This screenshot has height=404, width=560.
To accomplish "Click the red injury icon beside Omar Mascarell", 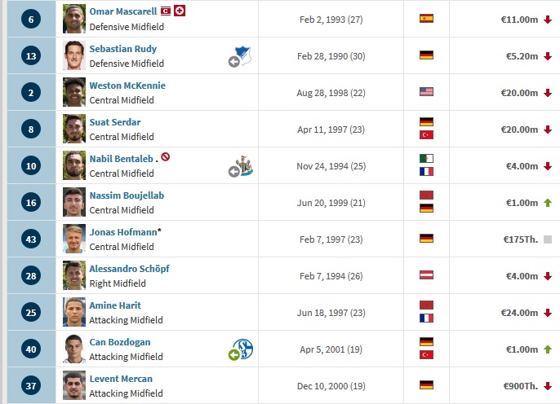I will [180, 11].
